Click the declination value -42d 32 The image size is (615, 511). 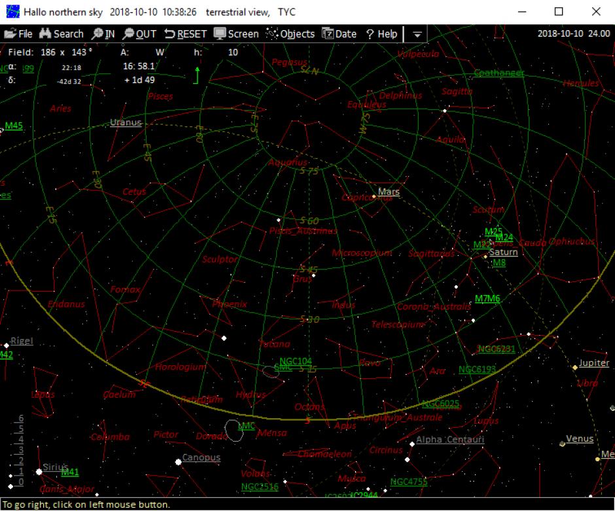(x=69, y=82)
